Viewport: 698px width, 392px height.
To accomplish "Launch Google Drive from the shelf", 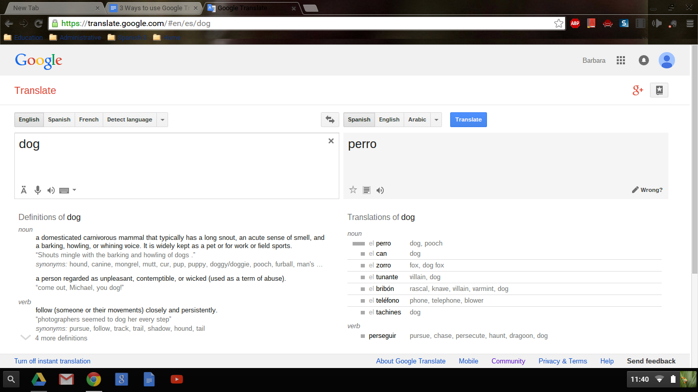I will (39, 379).
